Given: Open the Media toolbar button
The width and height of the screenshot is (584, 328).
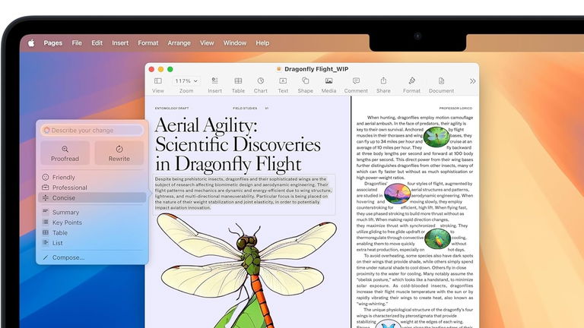Looking at the screenshot, I should 328,80.
